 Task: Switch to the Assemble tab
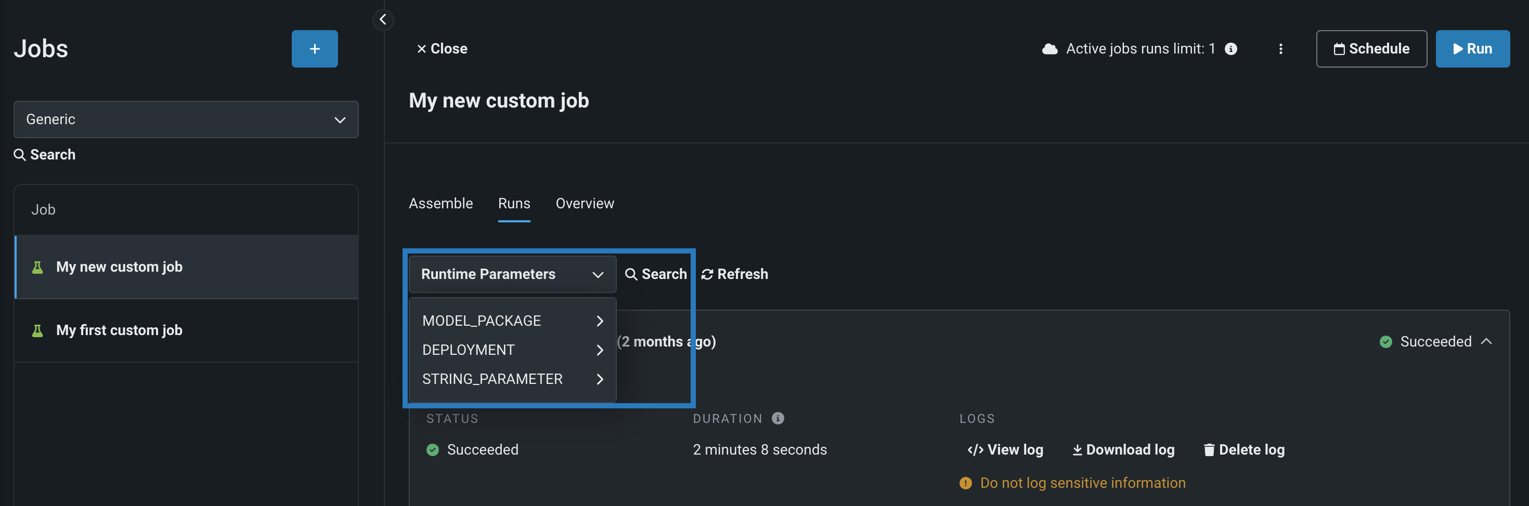coord(440,204)
